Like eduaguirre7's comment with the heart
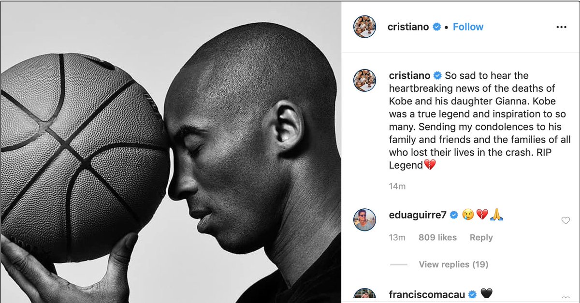The width and height of the screenshot is (580, 303). pos(565,220)
